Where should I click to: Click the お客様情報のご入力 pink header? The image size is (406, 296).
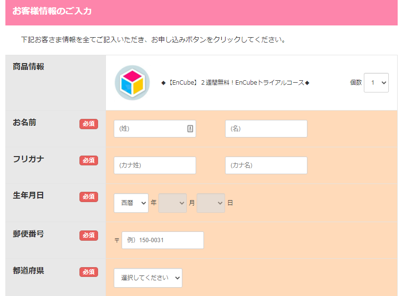pos(52,11)
